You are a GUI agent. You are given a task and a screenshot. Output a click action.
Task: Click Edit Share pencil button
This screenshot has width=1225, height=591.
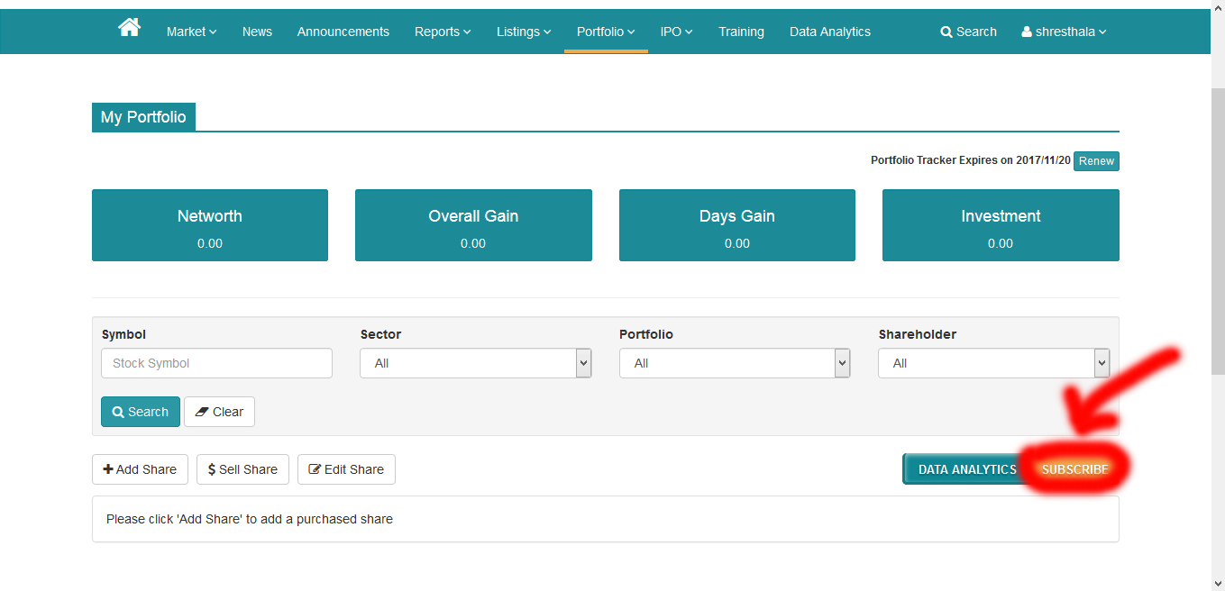click(x=346, y=469)
